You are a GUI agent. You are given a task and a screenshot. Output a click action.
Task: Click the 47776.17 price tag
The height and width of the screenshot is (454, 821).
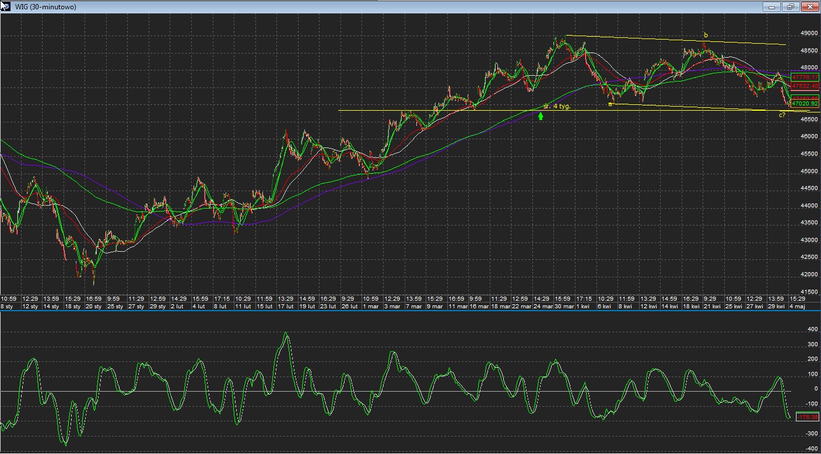[x=806, y=77]
